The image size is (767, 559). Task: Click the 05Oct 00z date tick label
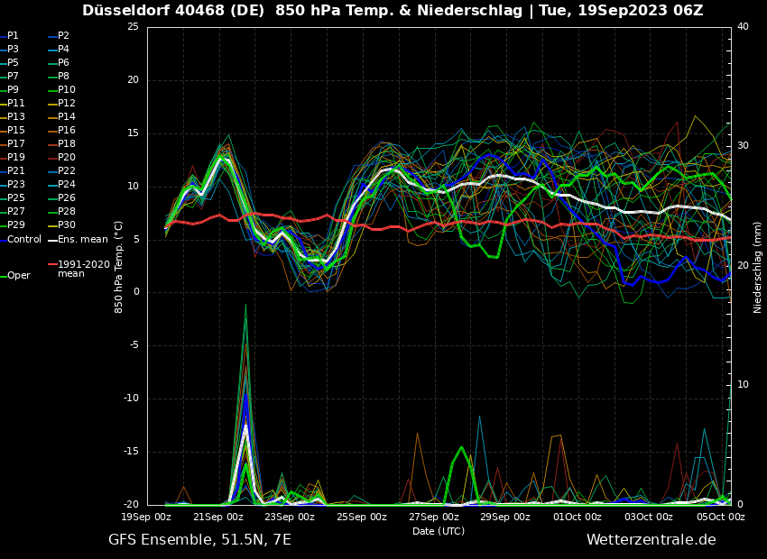[720, 517]
